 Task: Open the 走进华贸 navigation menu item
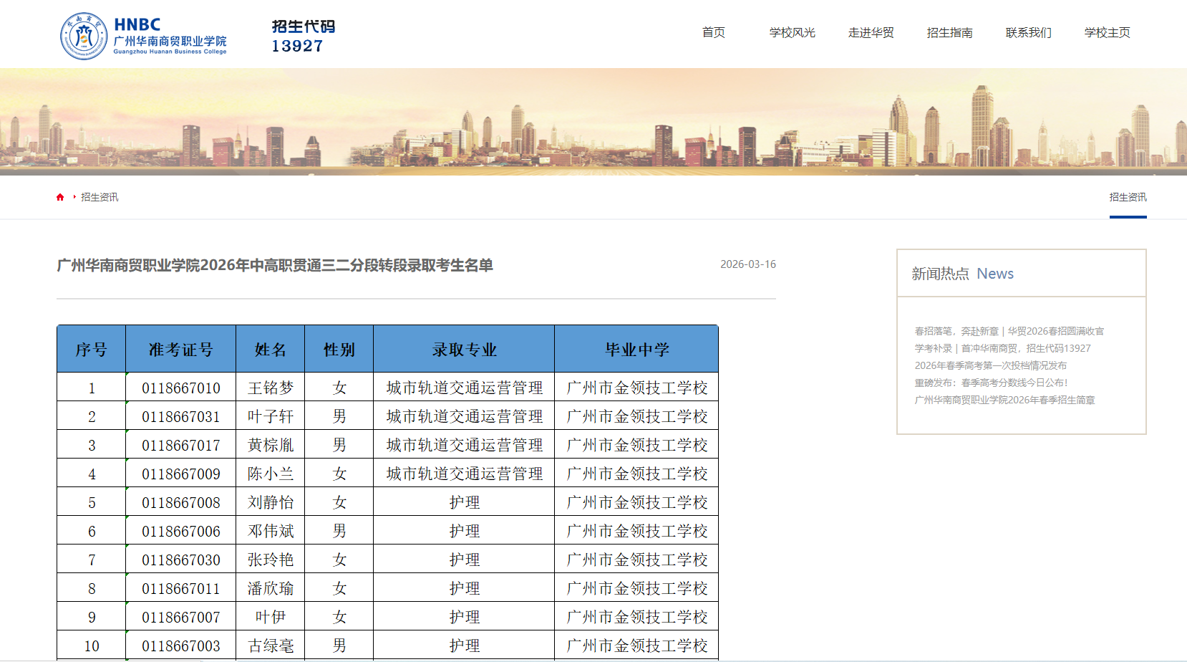coord(870,32)
